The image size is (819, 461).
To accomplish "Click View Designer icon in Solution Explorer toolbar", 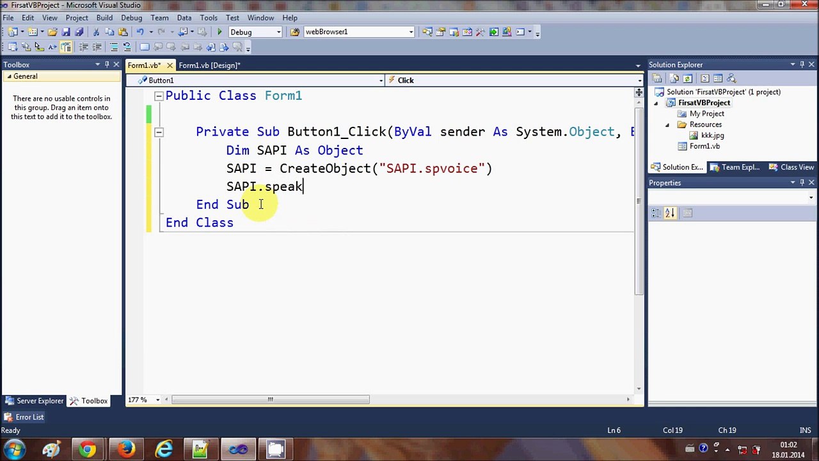I will [718, 78].
